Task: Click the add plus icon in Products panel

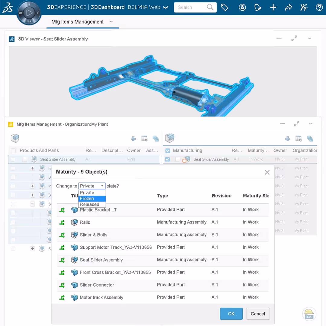Action: click(133, 139)
